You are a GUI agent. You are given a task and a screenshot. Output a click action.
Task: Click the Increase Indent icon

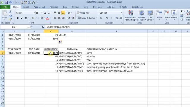click(73, 18)
